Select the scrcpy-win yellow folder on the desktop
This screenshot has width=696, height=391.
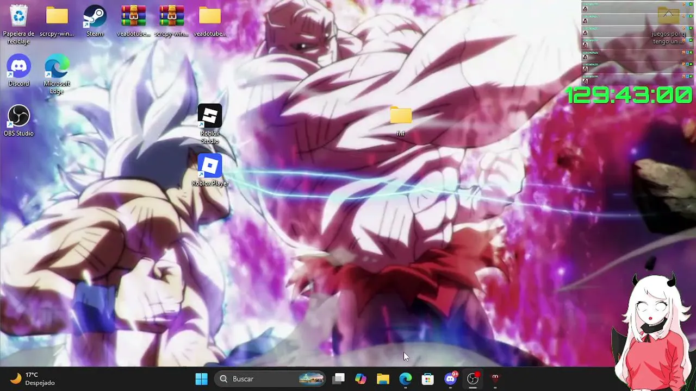57,22
